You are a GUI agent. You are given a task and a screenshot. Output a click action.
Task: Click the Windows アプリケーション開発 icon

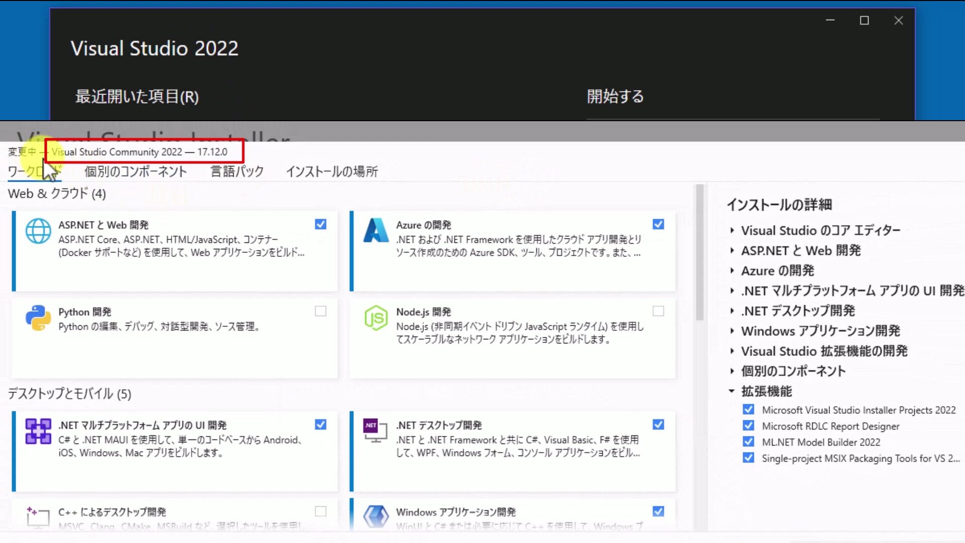click(376, 516)
